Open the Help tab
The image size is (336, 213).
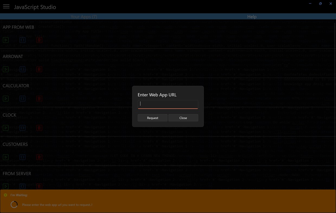(x=252, y=17)
